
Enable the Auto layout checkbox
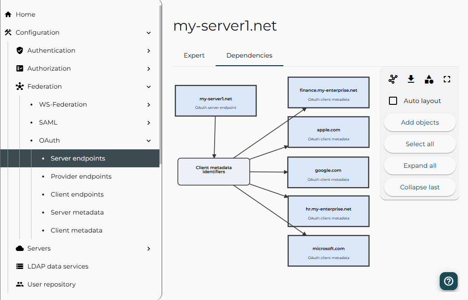point(393,101)
